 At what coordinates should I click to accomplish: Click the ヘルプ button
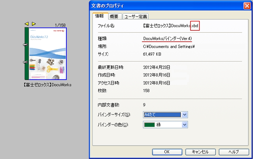pos(234,152)
